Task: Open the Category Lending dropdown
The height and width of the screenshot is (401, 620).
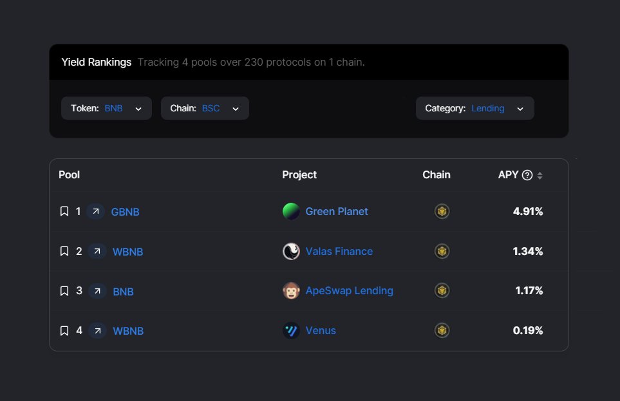Action: pos(475,108)
